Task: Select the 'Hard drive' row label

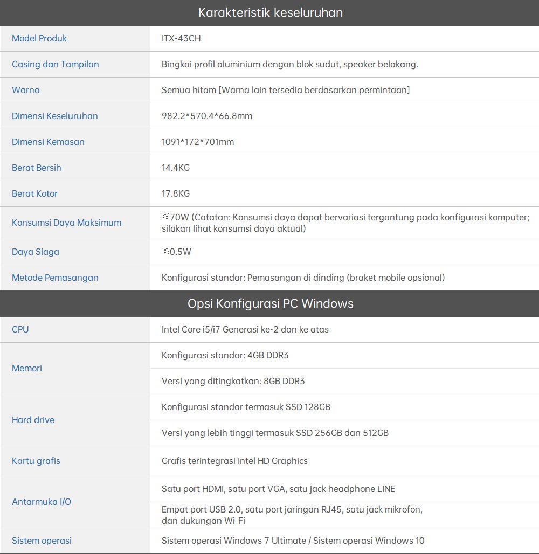Action: [33, 420]
